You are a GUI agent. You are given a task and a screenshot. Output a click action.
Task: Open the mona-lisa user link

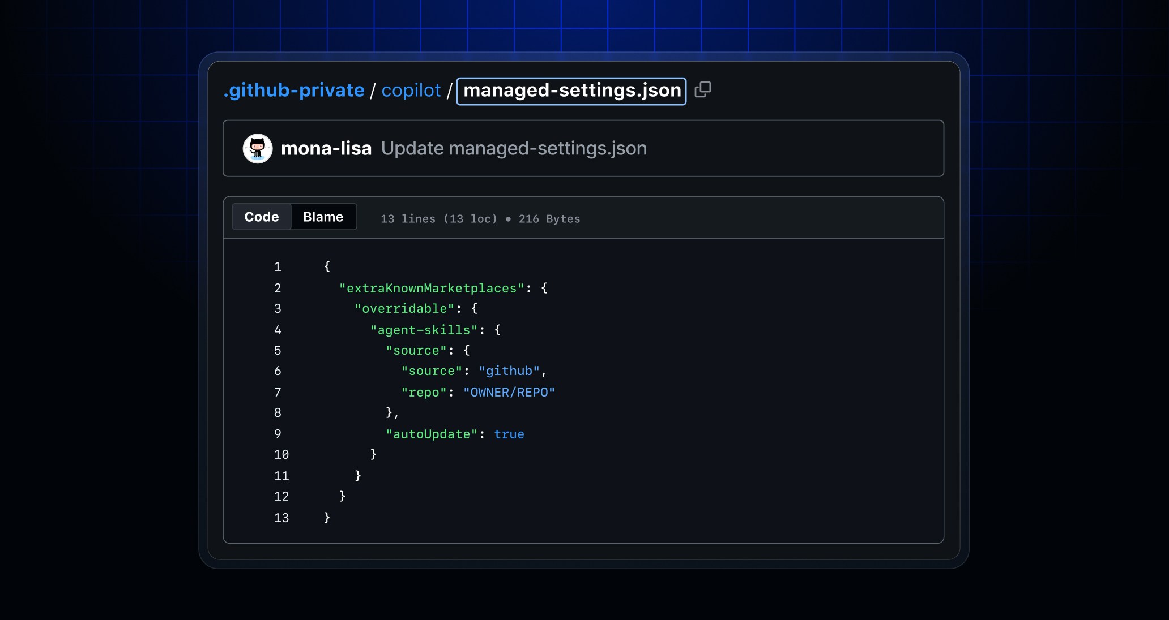326,148
